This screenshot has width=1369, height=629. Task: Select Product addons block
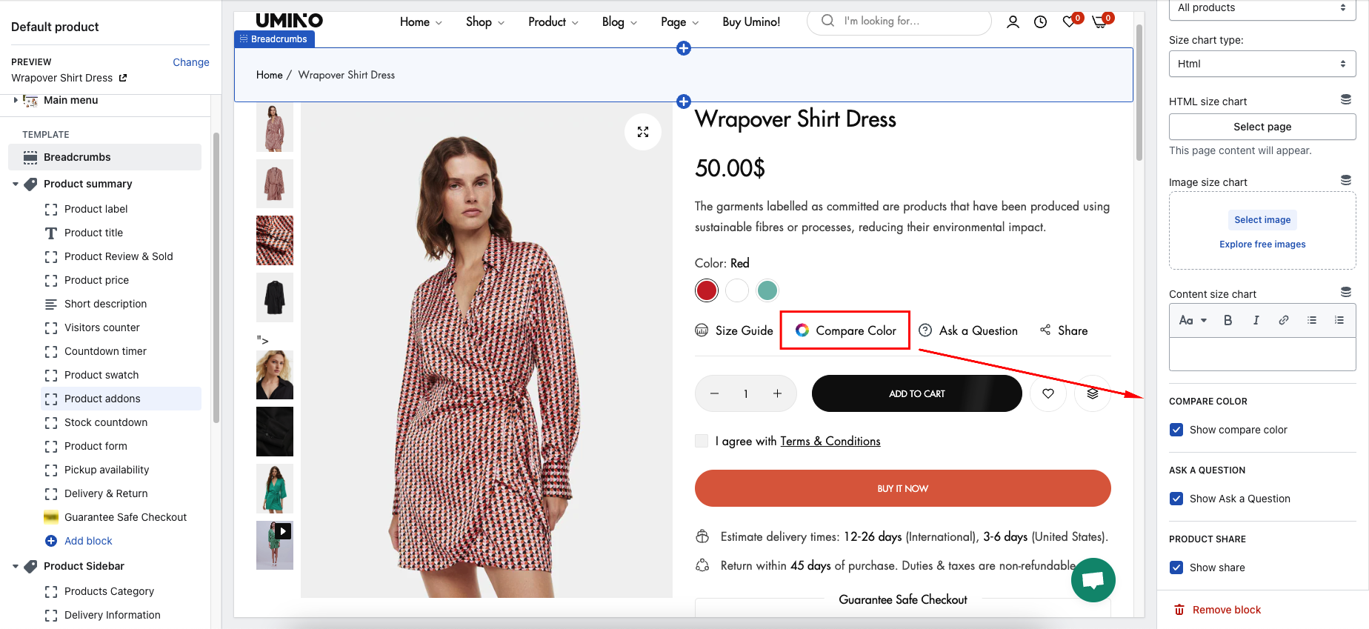pos(121,399)
